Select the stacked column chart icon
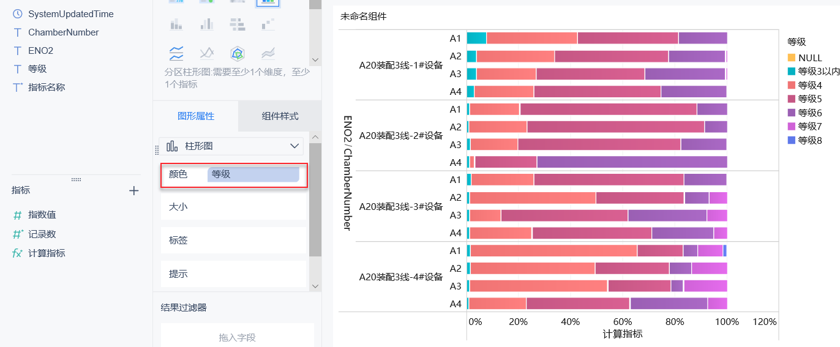 pos(176,24)
